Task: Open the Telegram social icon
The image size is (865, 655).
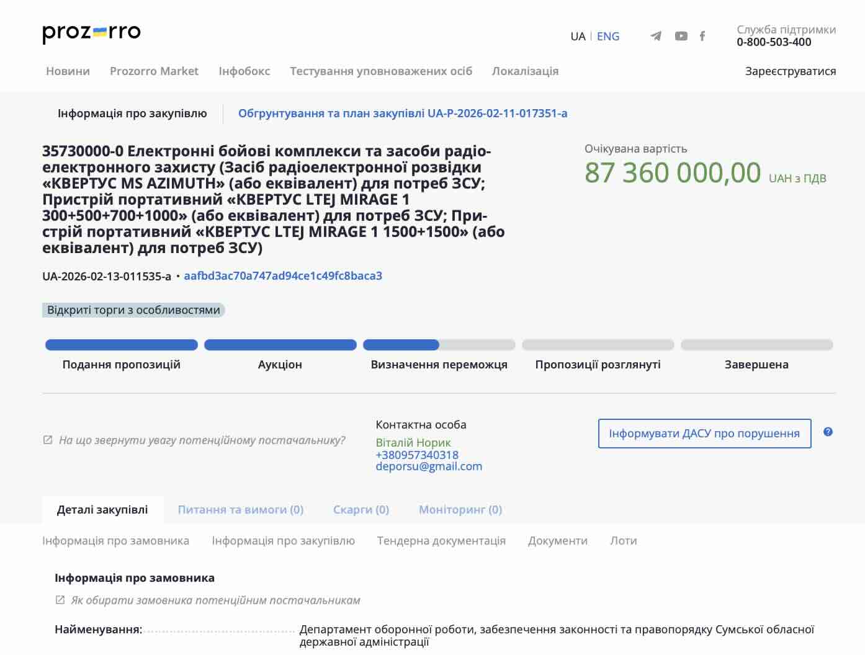Action: (655, 36)
